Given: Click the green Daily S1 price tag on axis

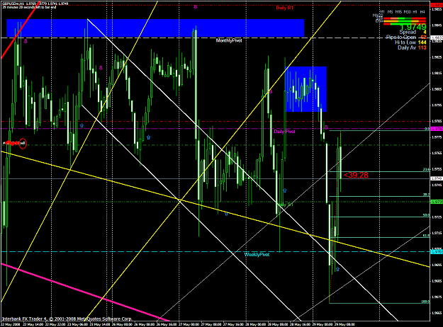Looking at the screenshot, I should 437,202.
